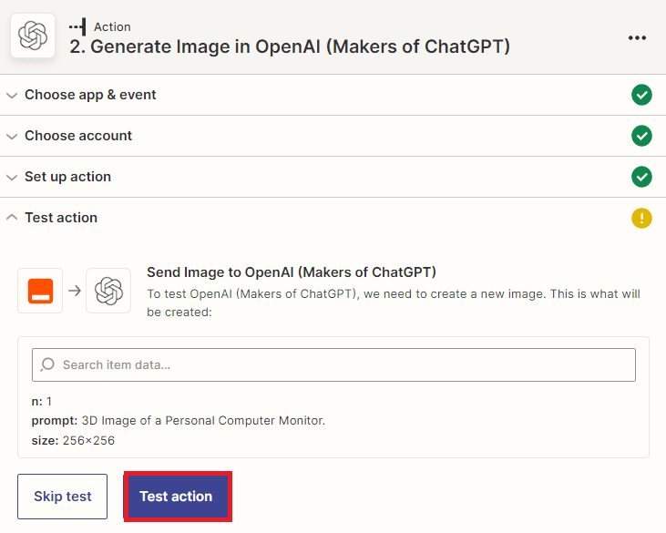
Task: Click the green checkmark beside Set up action
Action: [641, 177]
